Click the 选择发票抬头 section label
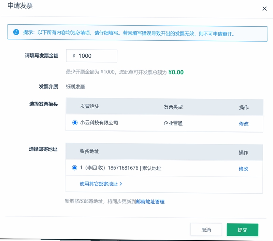Screen dimensions: 273x241 44,104
